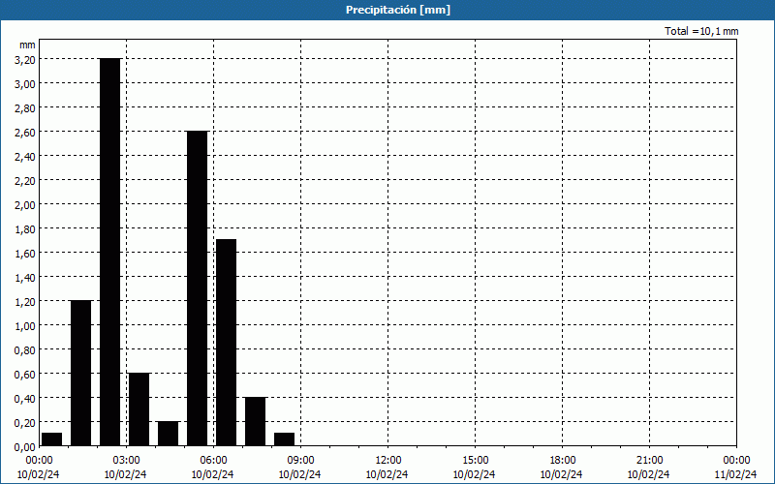Click the '1,20' y-axis label
This screenshot has height=484, width=775.
[x=25, y=301]
